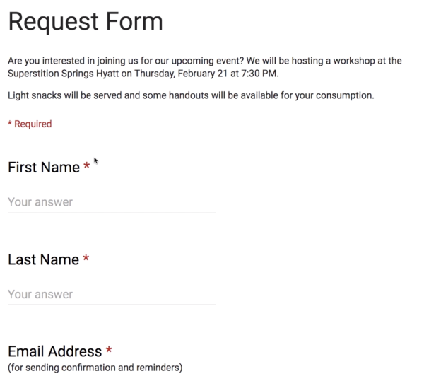
Task: Click Superstition Springs Hyatt in the description
Action: click(64, 74)
